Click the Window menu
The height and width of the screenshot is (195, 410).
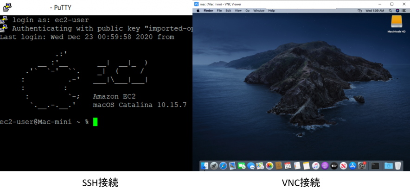click(x=259, y=10)
